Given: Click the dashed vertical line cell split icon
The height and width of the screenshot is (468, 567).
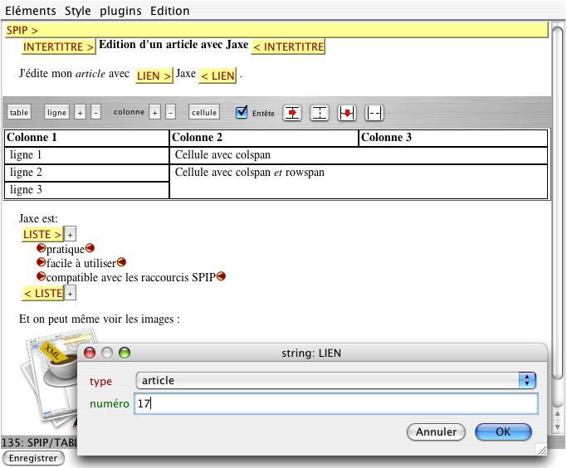Looking at the screenshot, I should 320,113.
